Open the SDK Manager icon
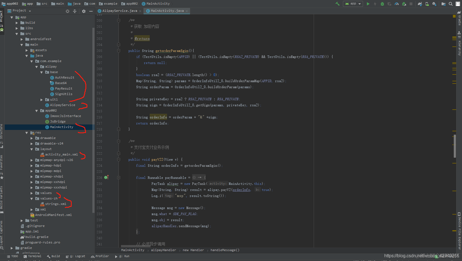462x261 pixels. 434,4
